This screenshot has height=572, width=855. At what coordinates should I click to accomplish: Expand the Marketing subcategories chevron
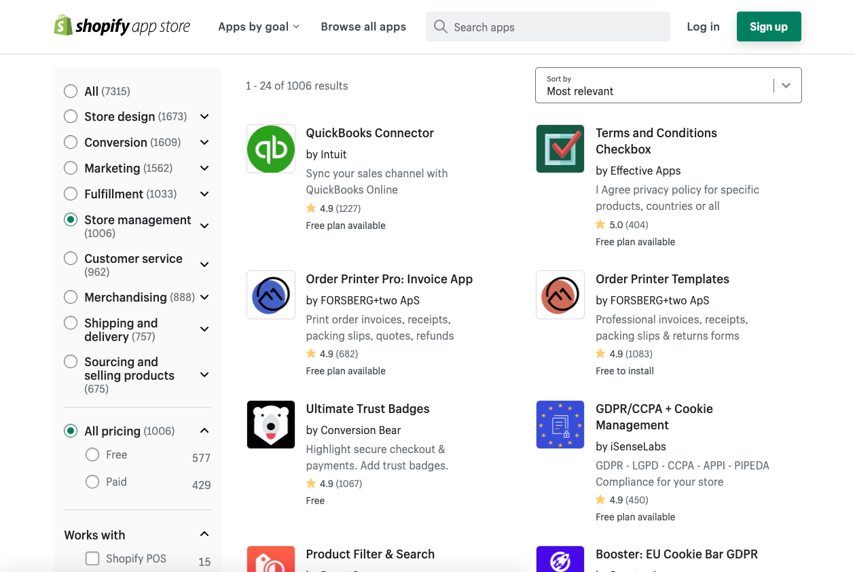204,168
